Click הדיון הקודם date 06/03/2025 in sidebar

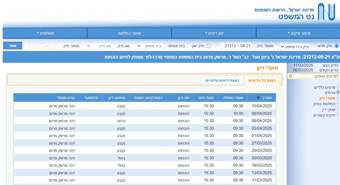[x=303, y=70]
